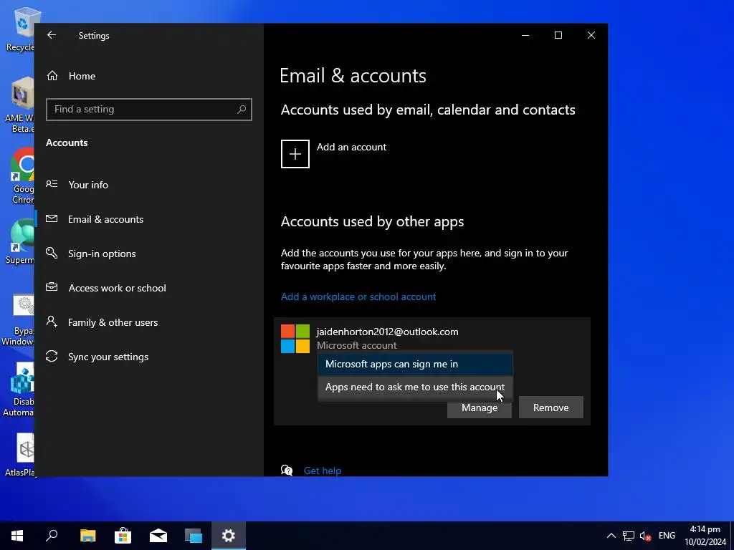Open Microsoft Store from taskbar
Viewport: 734px width, 550px height.
[x=123, y=536]
